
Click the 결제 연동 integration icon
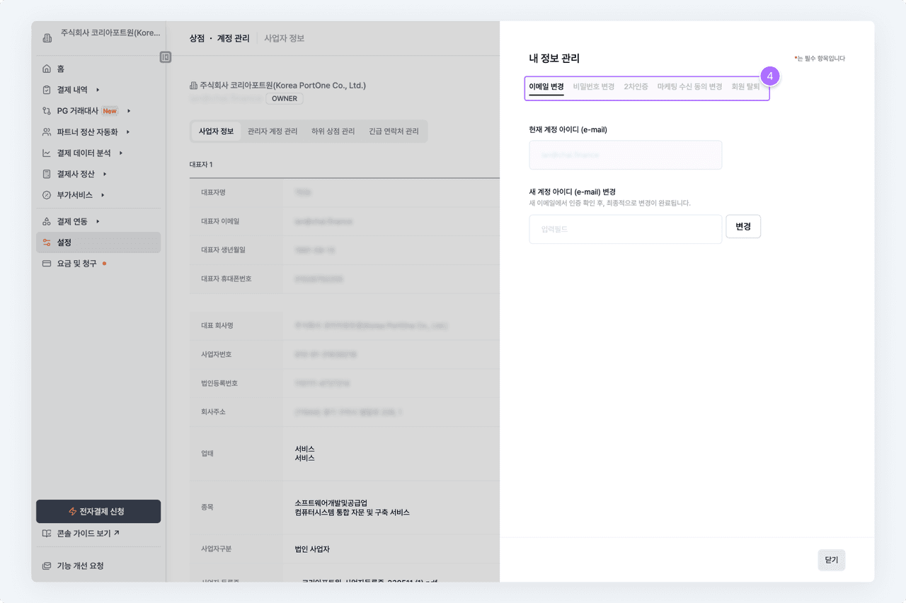[x=47, y=221]
